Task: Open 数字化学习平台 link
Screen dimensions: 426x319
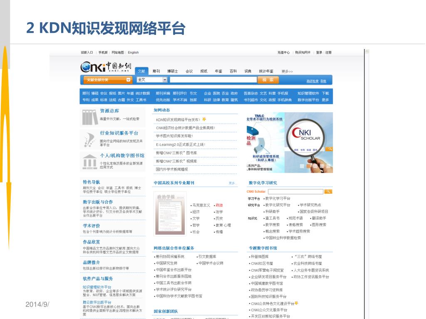Action: point(277,198)
